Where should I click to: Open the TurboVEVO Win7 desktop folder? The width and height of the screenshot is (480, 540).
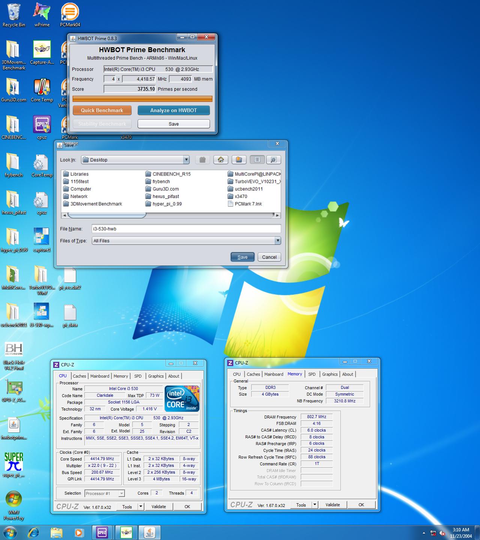42,280
